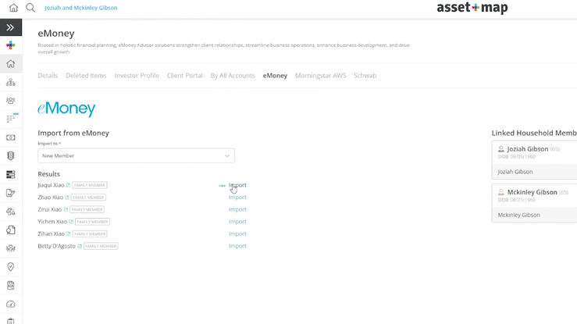
Task: Click the name Zhao Xiao in results
Action: pos(51,198)
